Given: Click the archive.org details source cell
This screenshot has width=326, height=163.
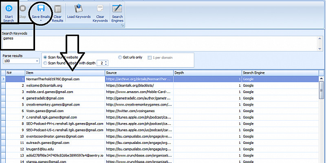Looking at the screenshot, I should point(139,79).
